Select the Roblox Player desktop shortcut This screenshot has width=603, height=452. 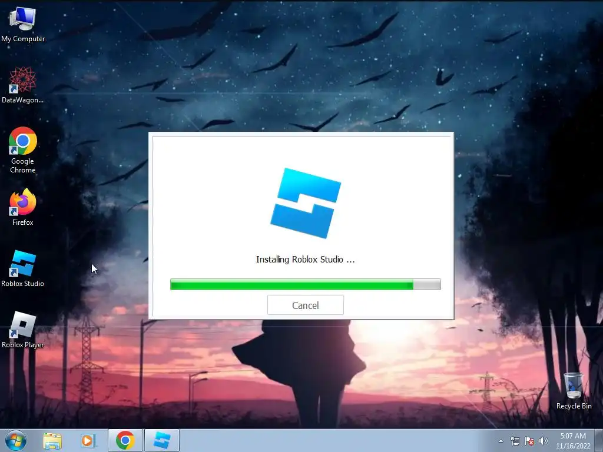coord(23,330)
